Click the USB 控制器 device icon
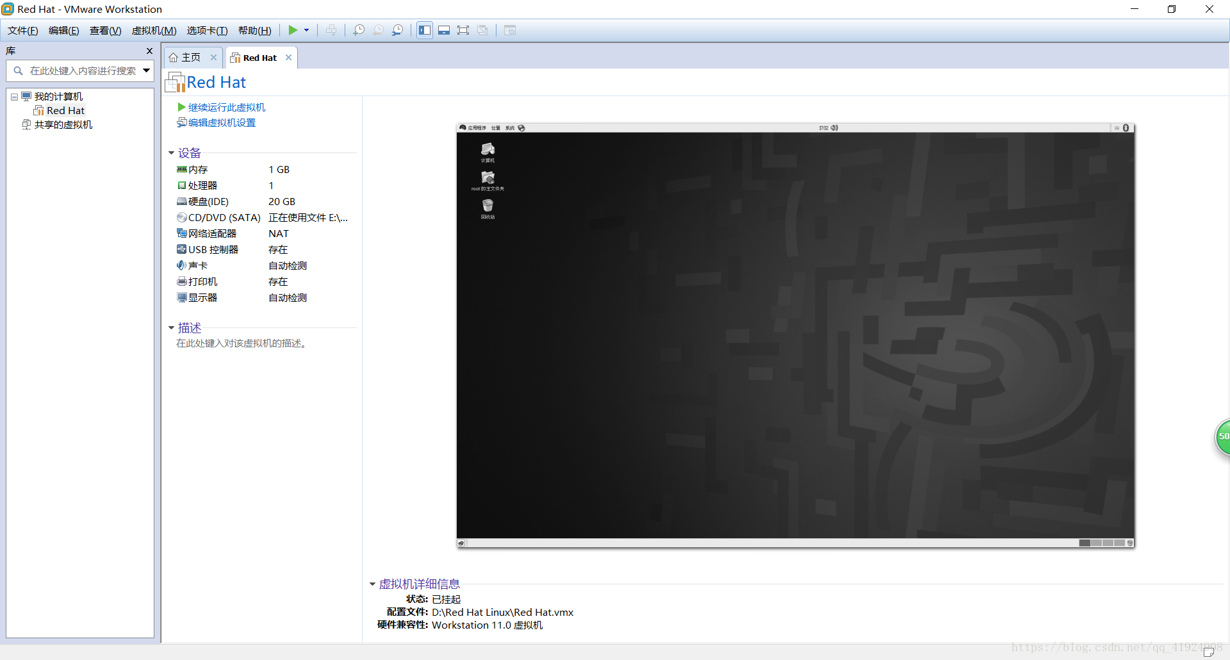The width and height of the screenshot is (1230, 660). (x=182, y=250)
